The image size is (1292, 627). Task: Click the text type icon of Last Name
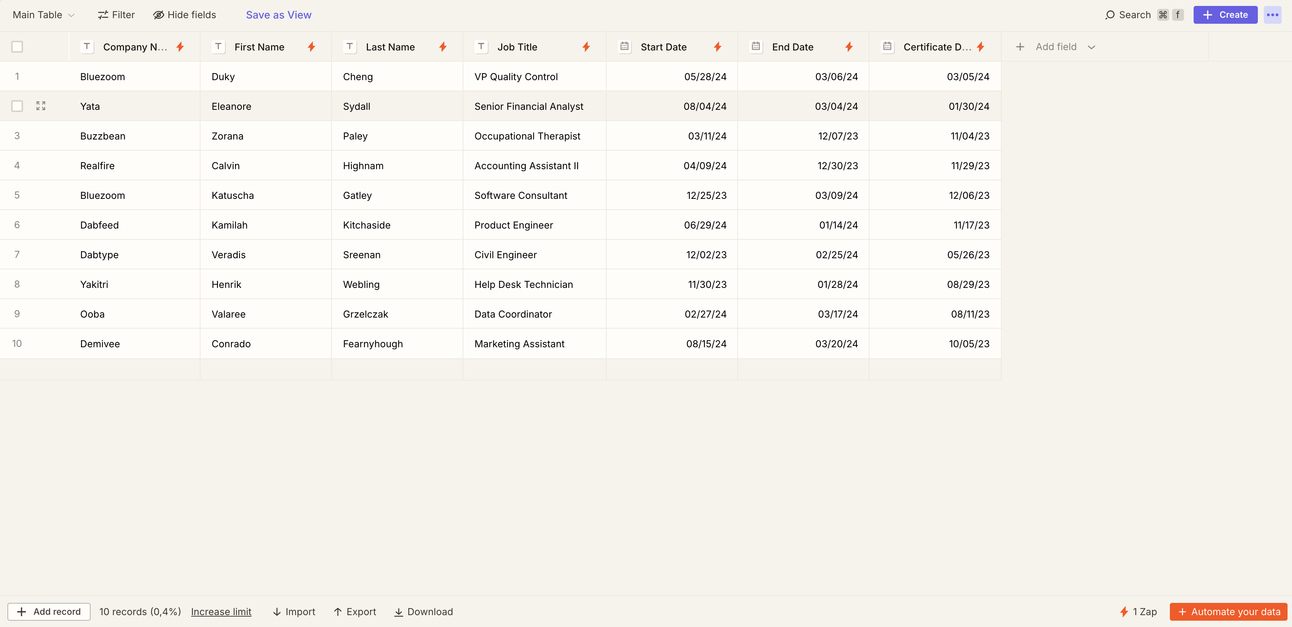point(350,47)
